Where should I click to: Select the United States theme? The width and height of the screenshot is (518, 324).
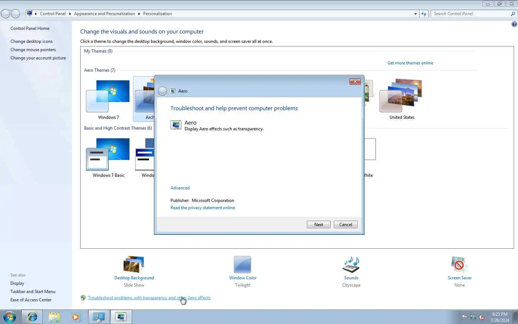pos(402,100)
